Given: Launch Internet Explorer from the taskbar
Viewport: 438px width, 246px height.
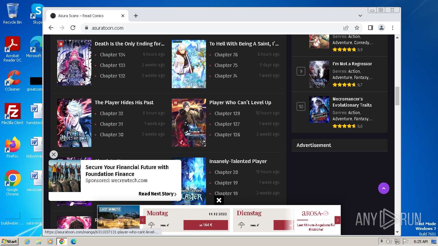Looking at the screenshot, I should 27,242.
